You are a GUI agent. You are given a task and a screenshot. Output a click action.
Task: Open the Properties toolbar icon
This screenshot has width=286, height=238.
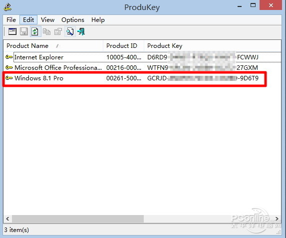coord(58,31)
